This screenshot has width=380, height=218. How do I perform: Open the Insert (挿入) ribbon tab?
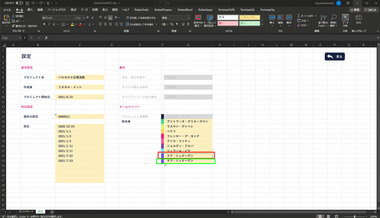pyautogui.click(x=30, y=10)
